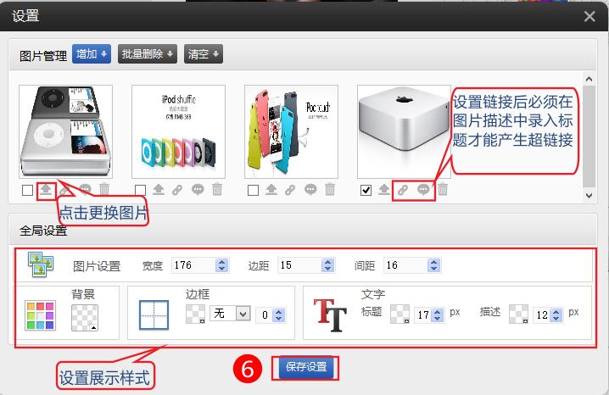
Task: Click the upload icon under the first image
Action: (45, 190)
